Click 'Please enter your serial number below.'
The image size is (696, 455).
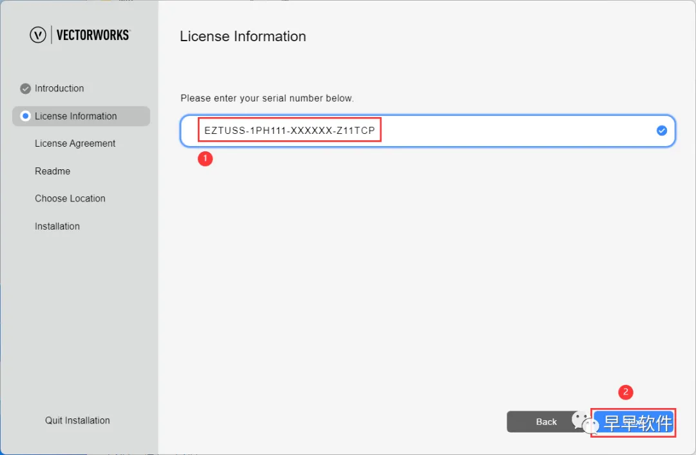[x=267, y=98]
